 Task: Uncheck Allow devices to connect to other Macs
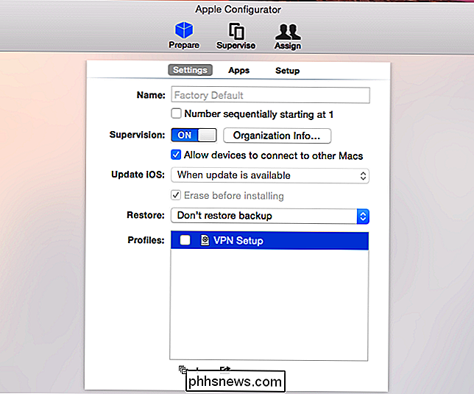(176, 155)
